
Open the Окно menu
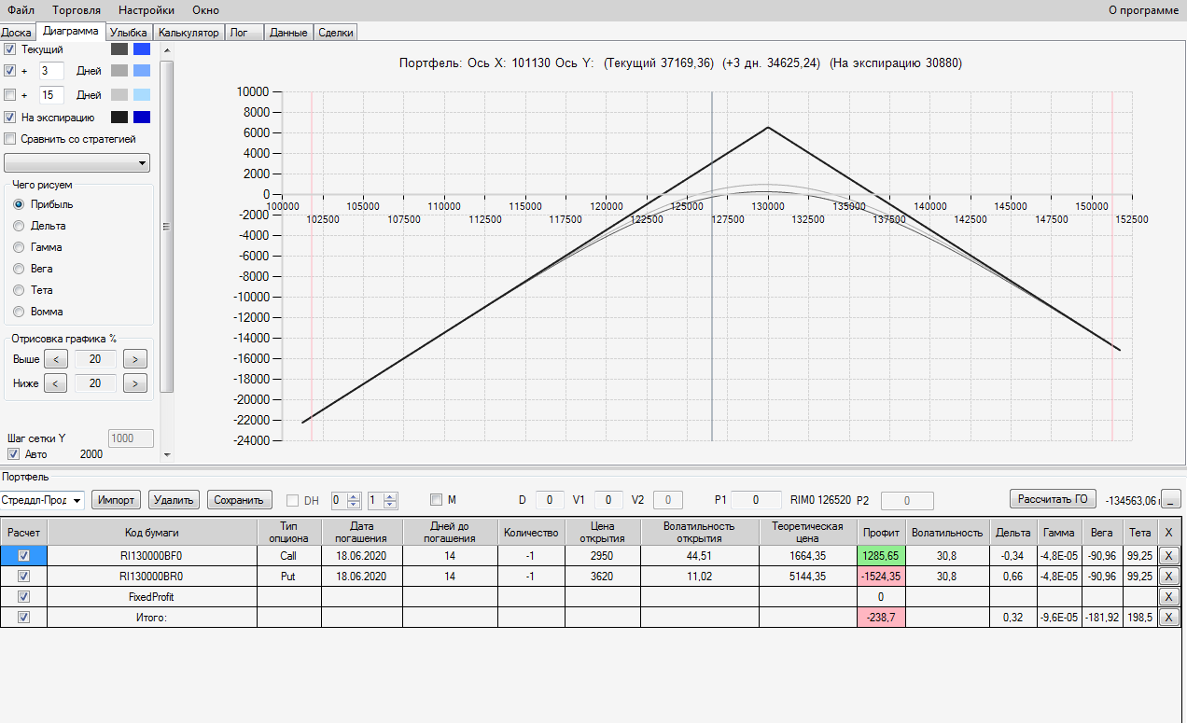pyautogui.click(x=205, y=10)
